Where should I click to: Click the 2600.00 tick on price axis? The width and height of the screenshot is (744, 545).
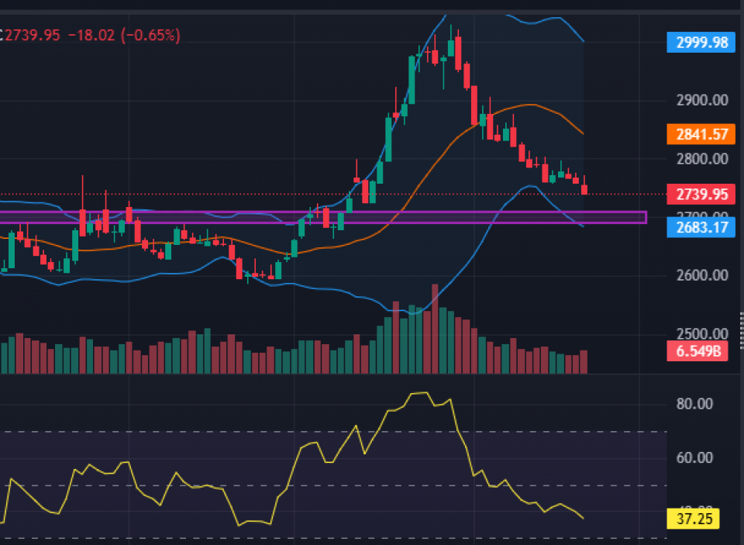pos(701,276)
